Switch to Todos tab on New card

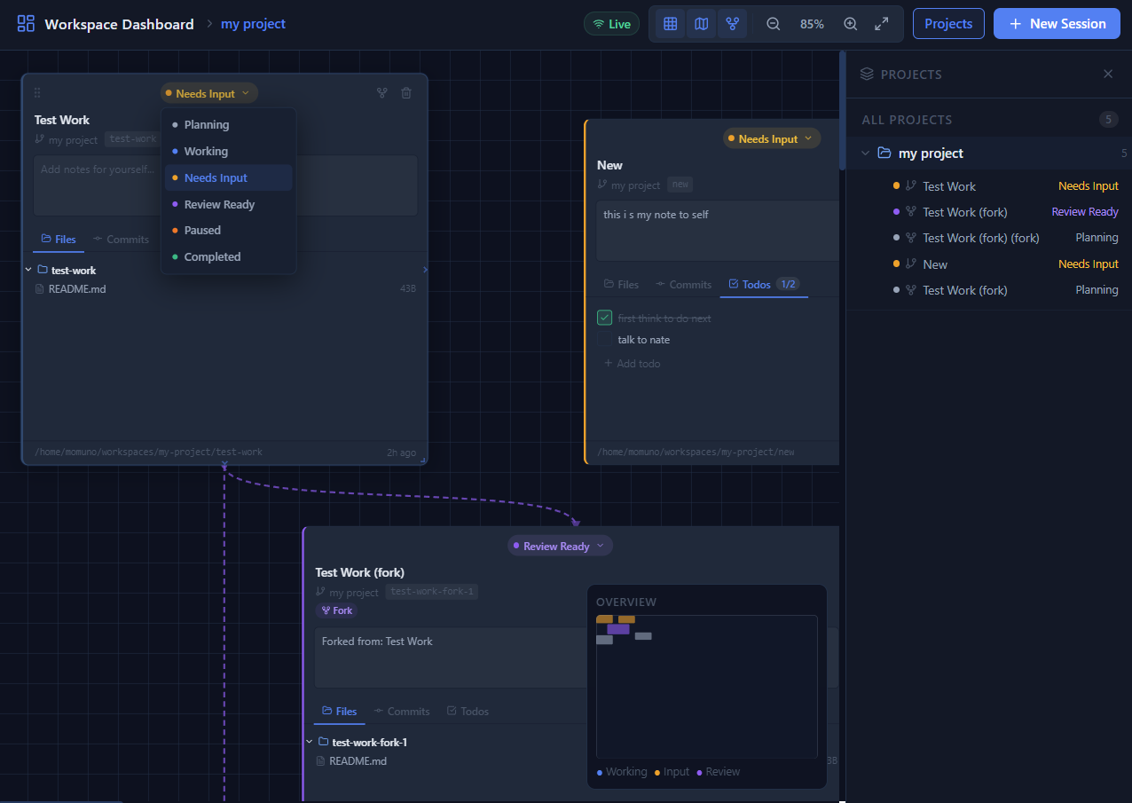[764, 285]
